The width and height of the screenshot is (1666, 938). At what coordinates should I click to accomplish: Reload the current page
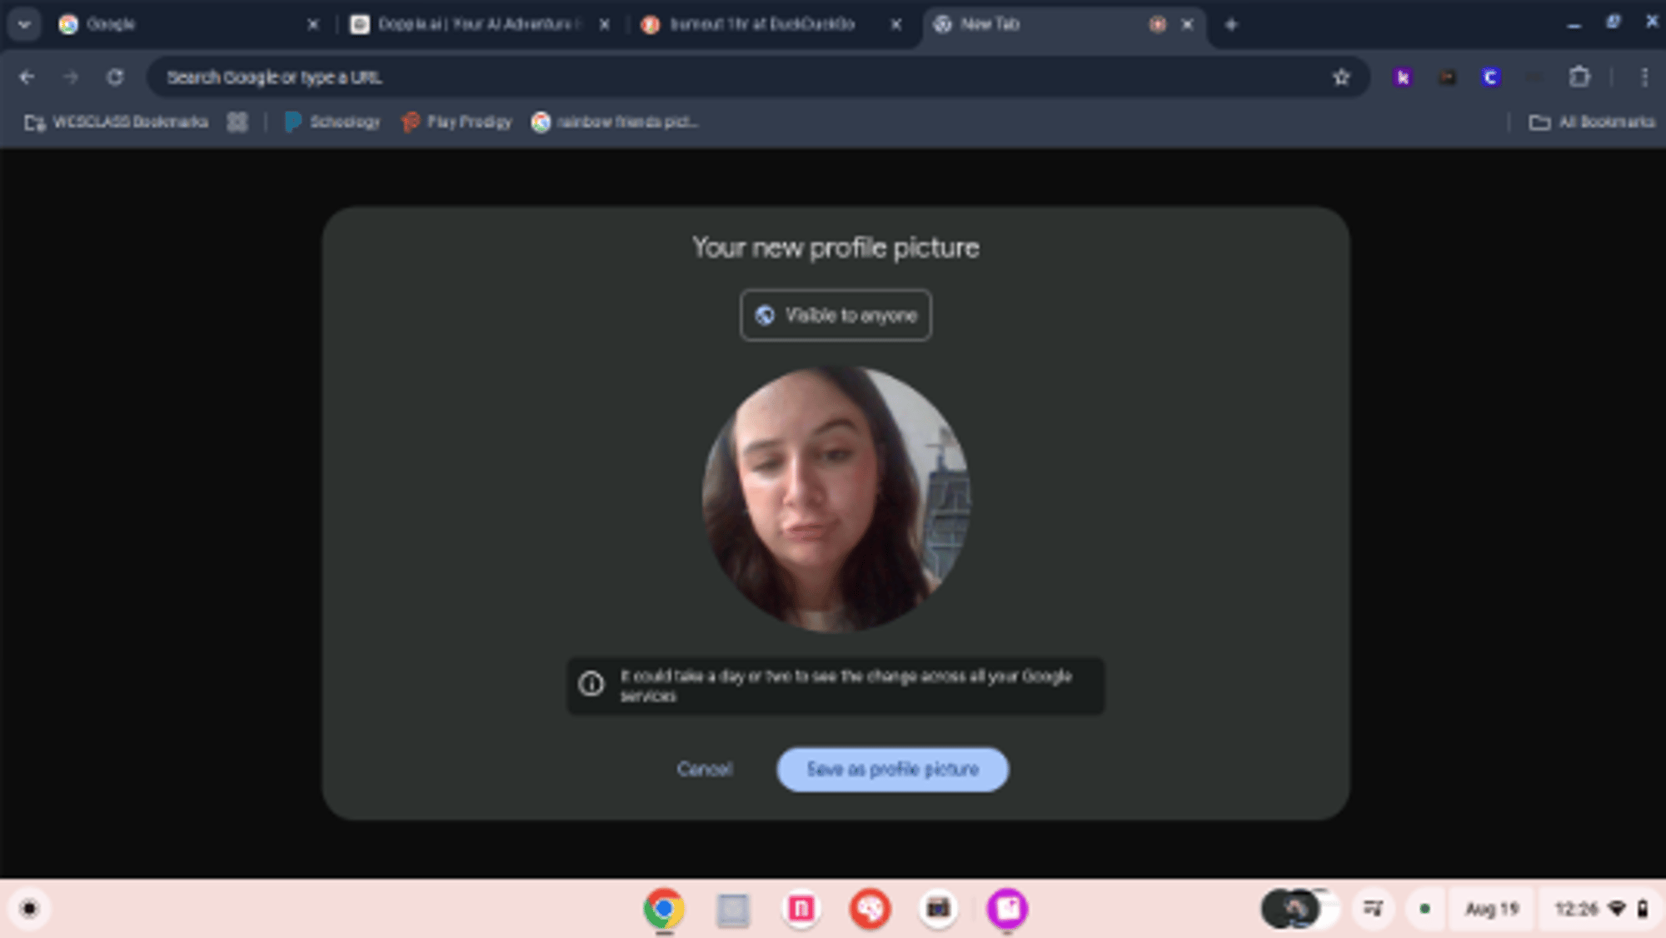tap(115, 77)
